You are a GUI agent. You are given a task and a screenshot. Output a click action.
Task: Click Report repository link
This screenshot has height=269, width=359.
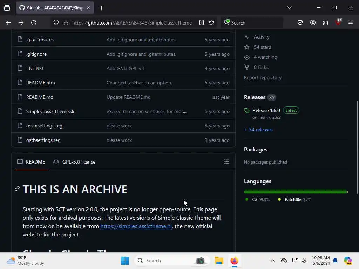point(263,77)
